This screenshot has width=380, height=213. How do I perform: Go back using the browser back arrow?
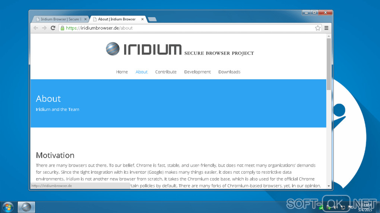tap(36, 28)
